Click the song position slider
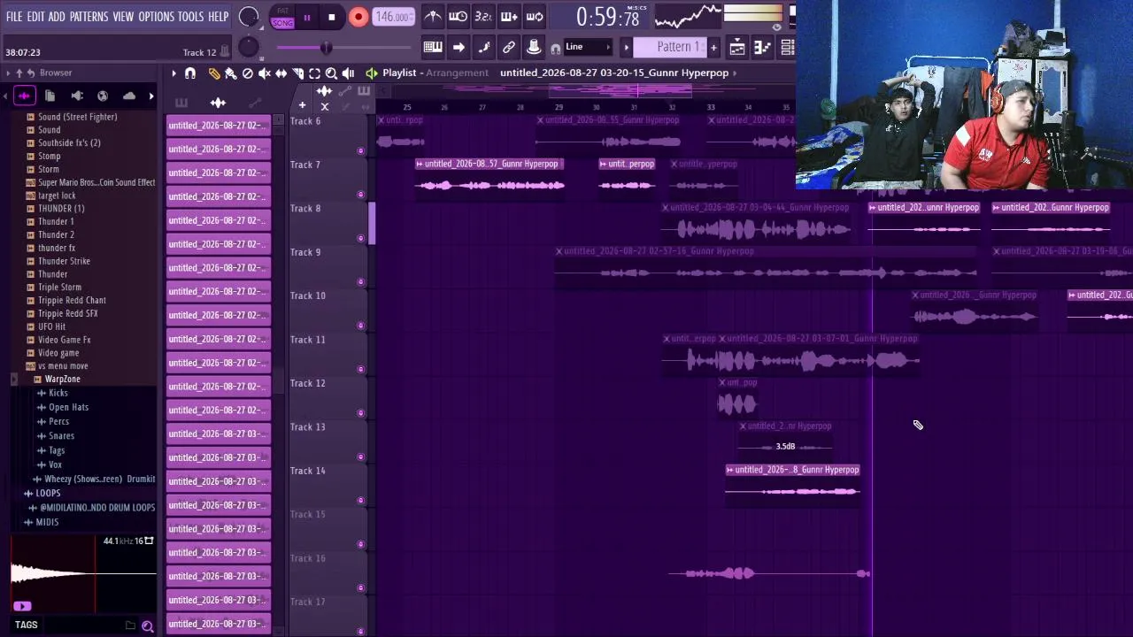 (x=345, y=48)
